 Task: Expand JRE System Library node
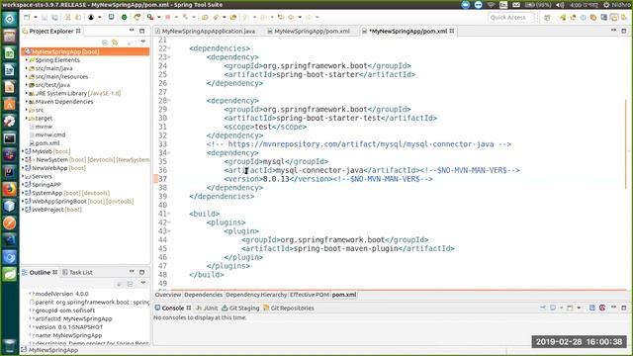(x=27, y=93)
